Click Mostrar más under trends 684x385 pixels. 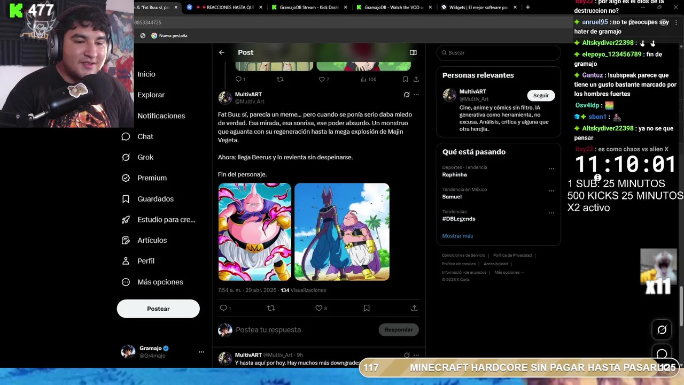457,236
